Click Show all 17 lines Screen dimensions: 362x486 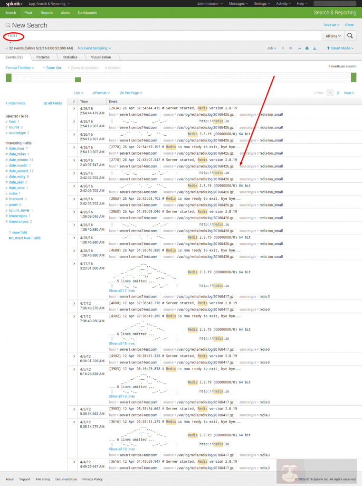coord(122,291)
